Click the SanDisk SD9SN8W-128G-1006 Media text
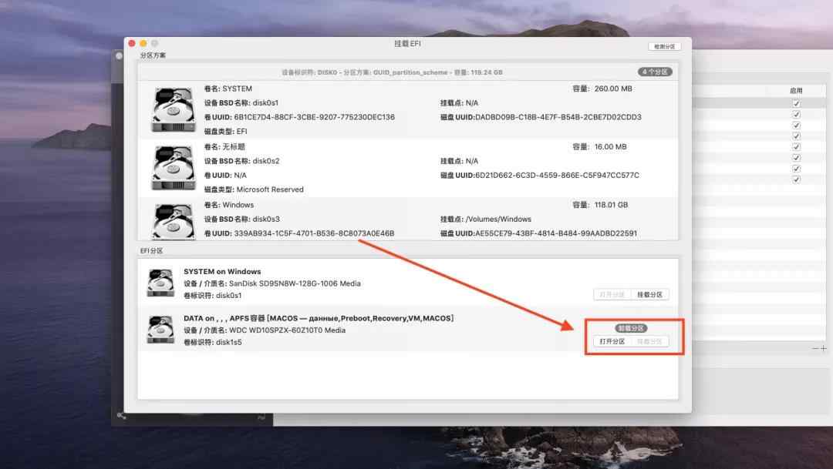The width and height of the screenshot is (833, 469). coord(295,284)
